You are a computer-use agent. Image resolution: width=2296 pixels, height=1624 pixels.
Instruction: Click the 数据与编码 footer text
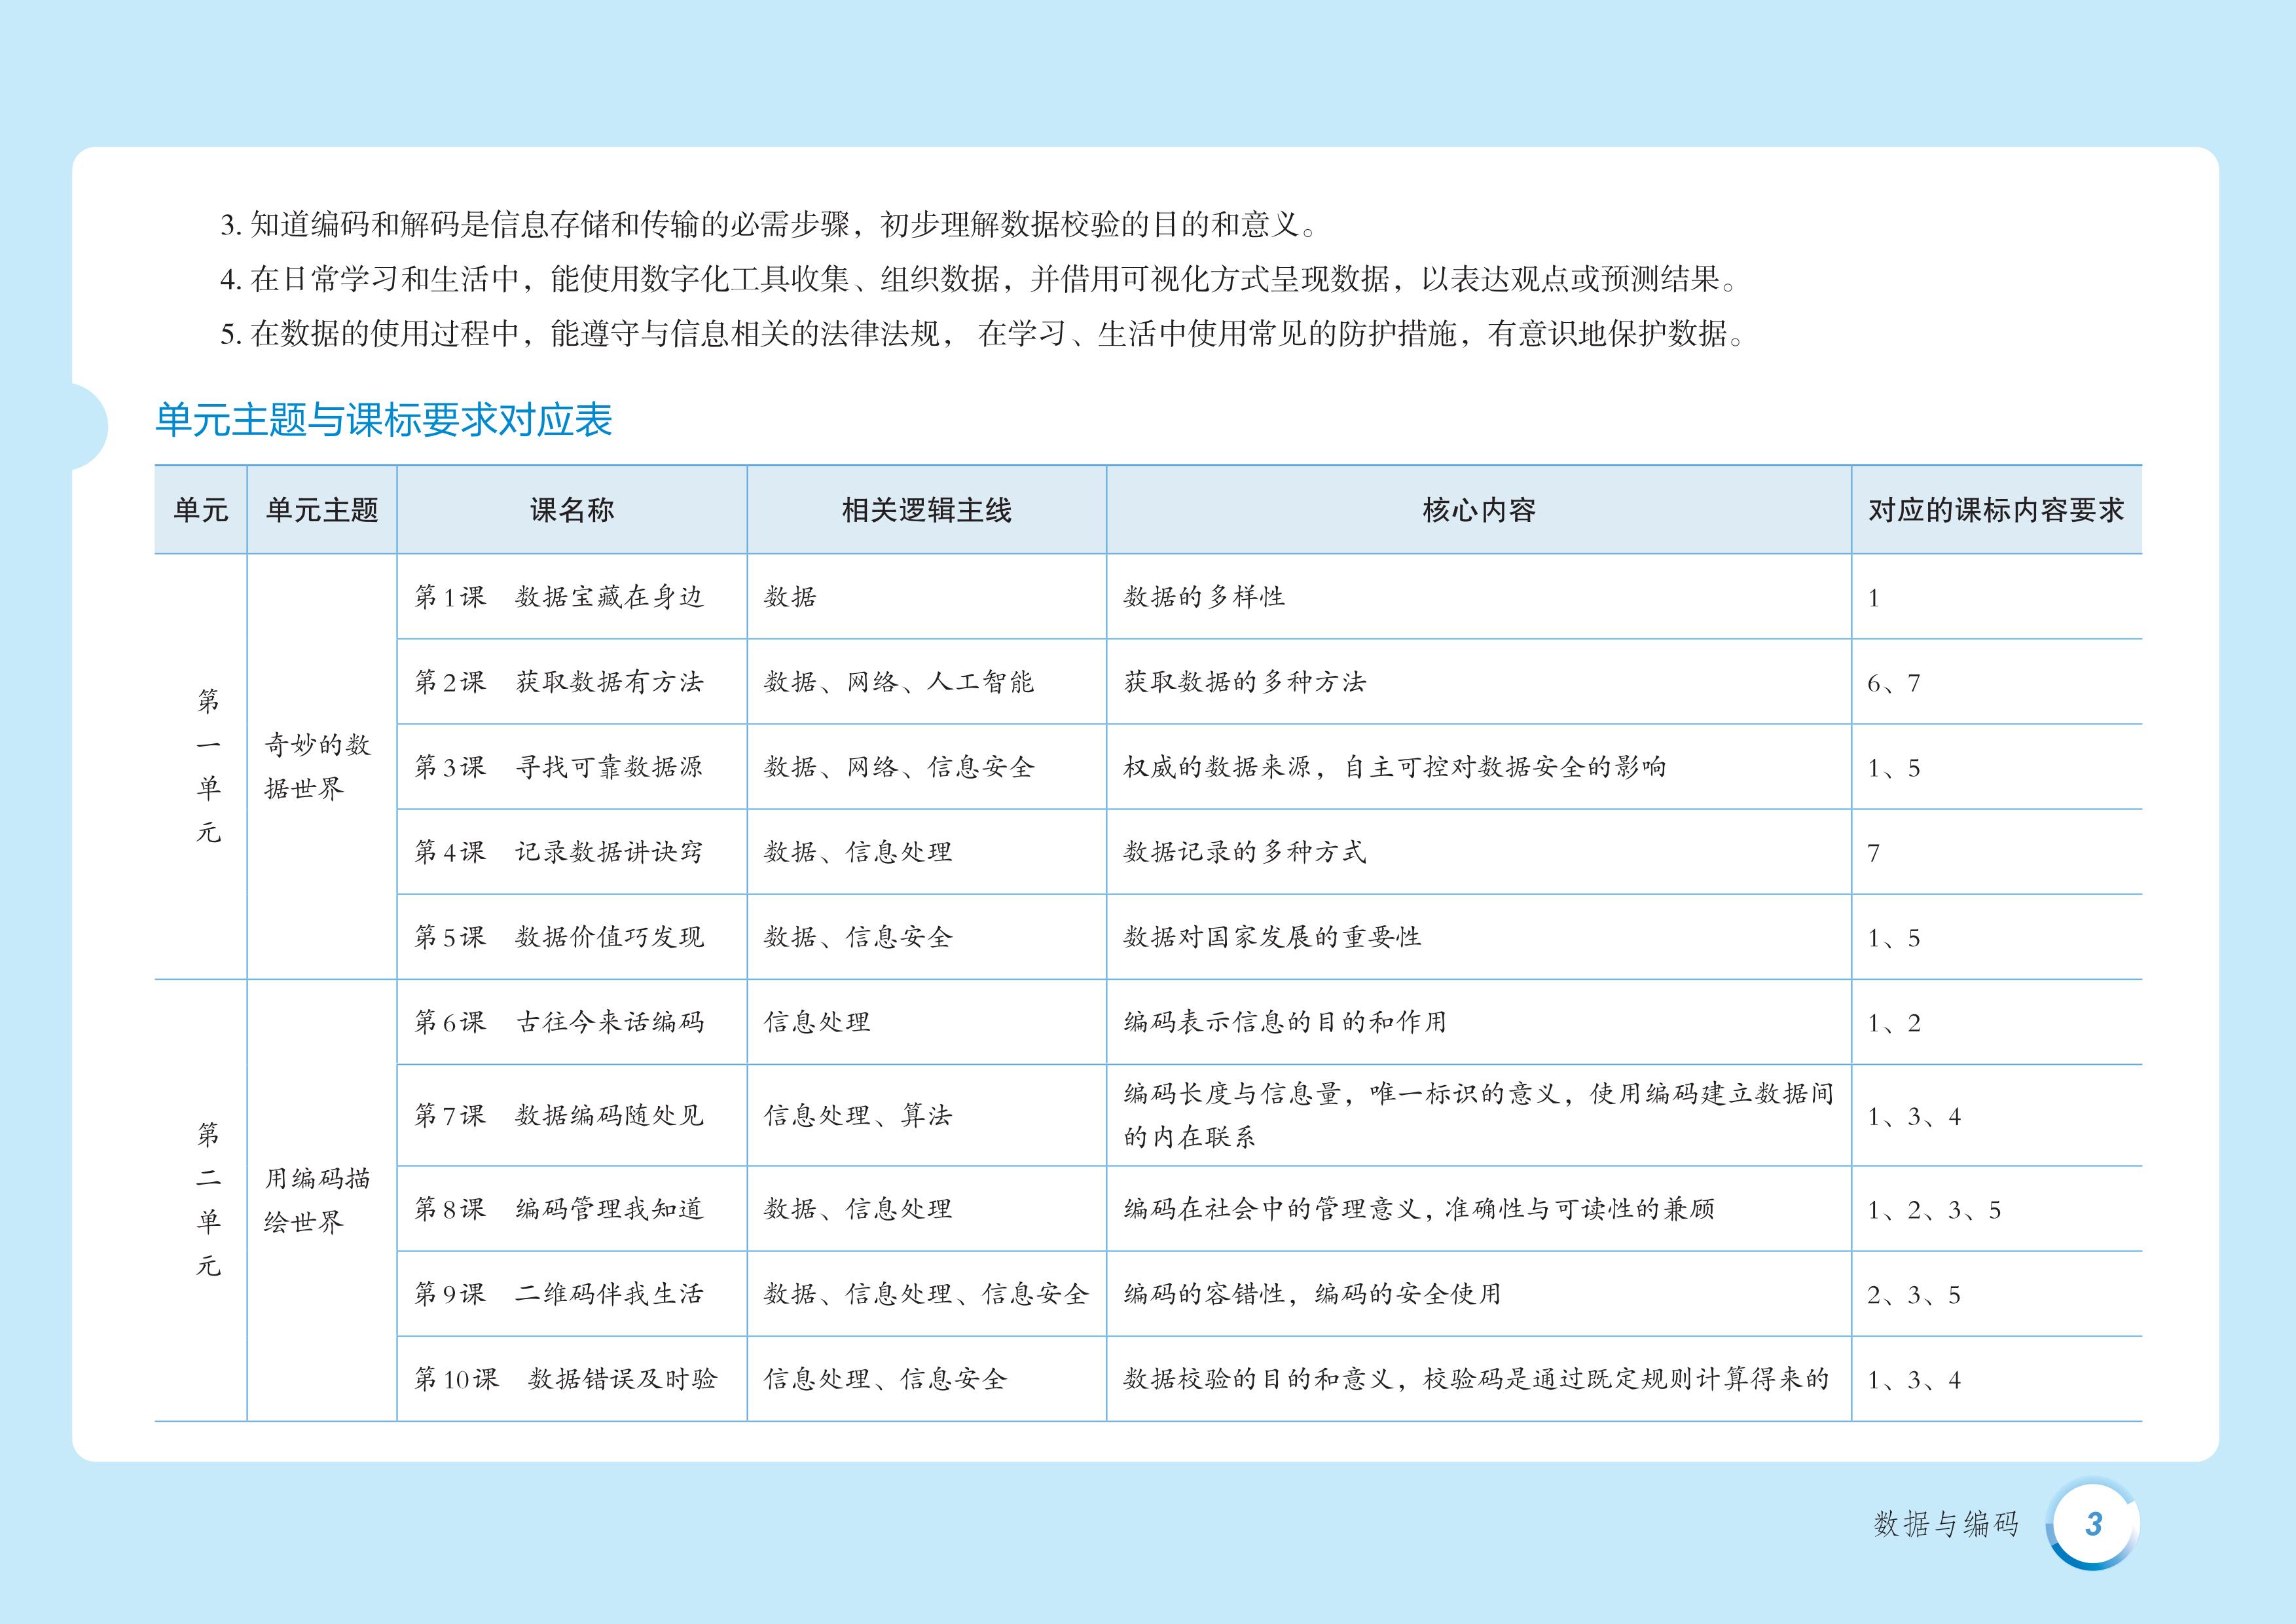click(x=1945, y=1524)
